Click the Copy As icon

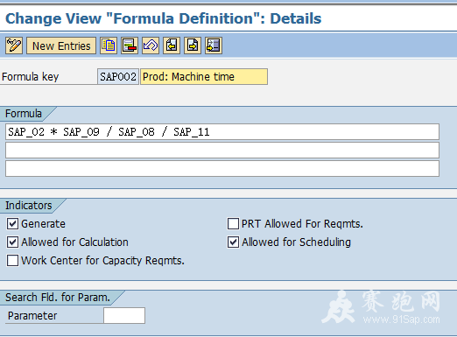pos(109,46)
